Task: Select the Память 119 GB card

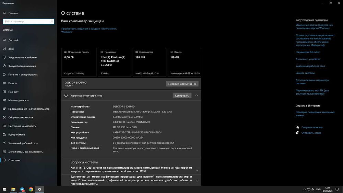Action: (x=184, y=62)
